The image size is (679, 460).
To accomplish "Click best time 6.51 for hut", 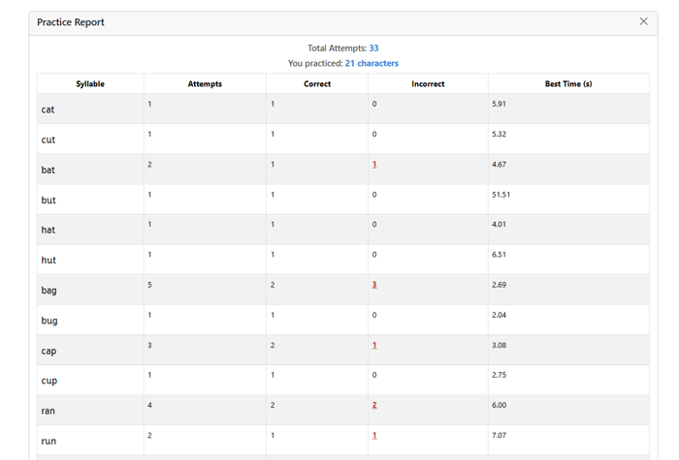I will 499,255.
